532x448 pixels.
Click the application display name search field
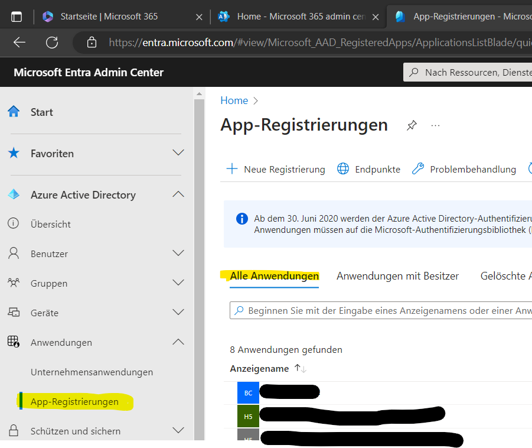(381, 310)
